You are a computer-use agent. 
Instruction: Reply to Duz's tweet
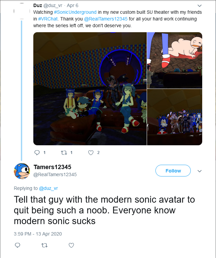click(x=37, y=153)
